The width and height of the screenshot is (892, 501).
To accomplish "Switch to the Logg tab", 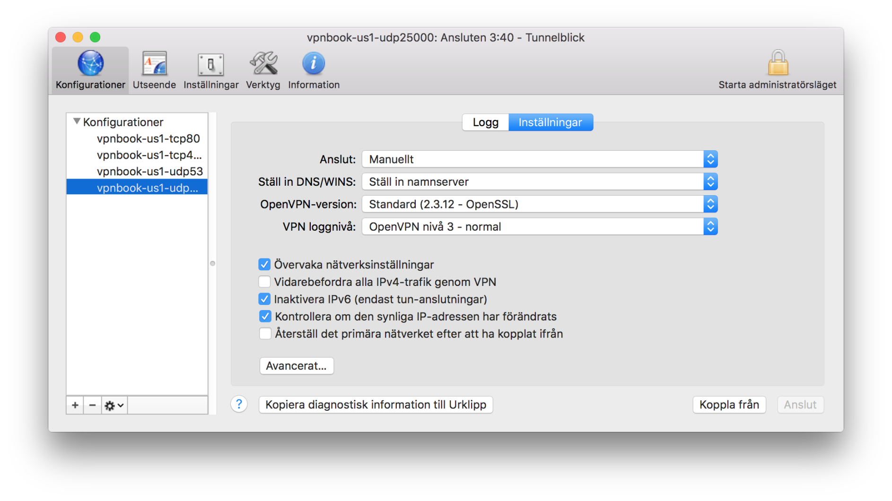I will (x=485, y=122).
